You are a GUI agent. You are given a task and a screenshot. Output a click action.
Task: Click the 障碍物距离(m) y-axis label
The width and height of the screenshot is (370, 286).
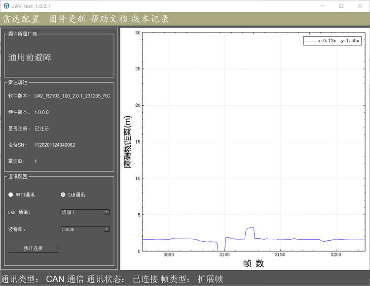[128, 142]
